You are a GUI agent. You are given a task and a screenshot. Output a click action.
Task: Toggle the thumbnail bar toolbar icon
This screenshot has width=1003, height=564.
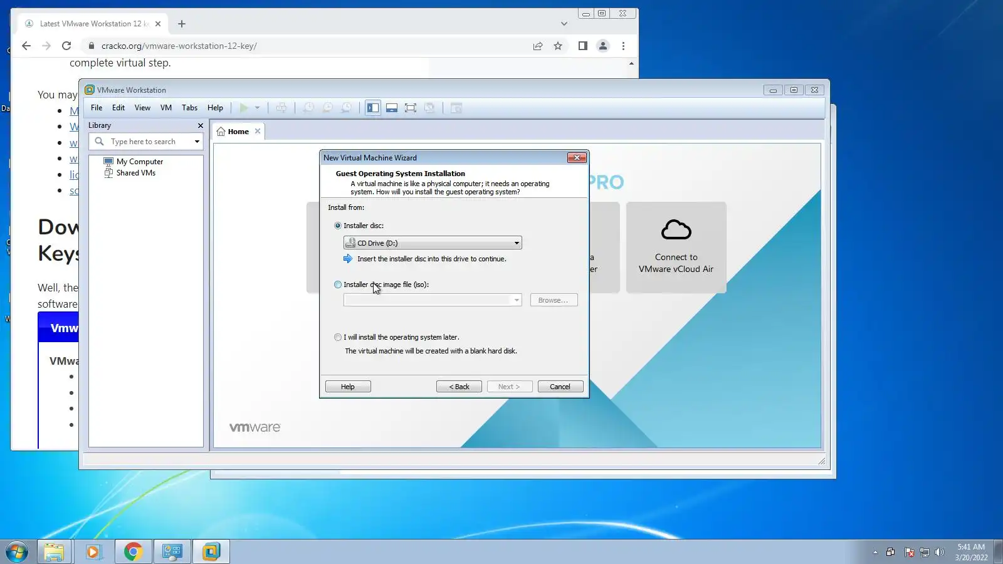(392, 108)
